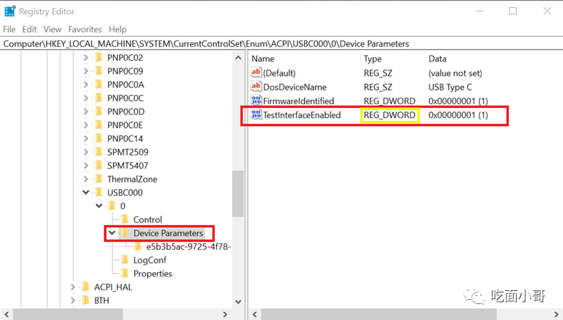Open the File menu
This screenshot has height=320, width=563.
coord(9,30)
